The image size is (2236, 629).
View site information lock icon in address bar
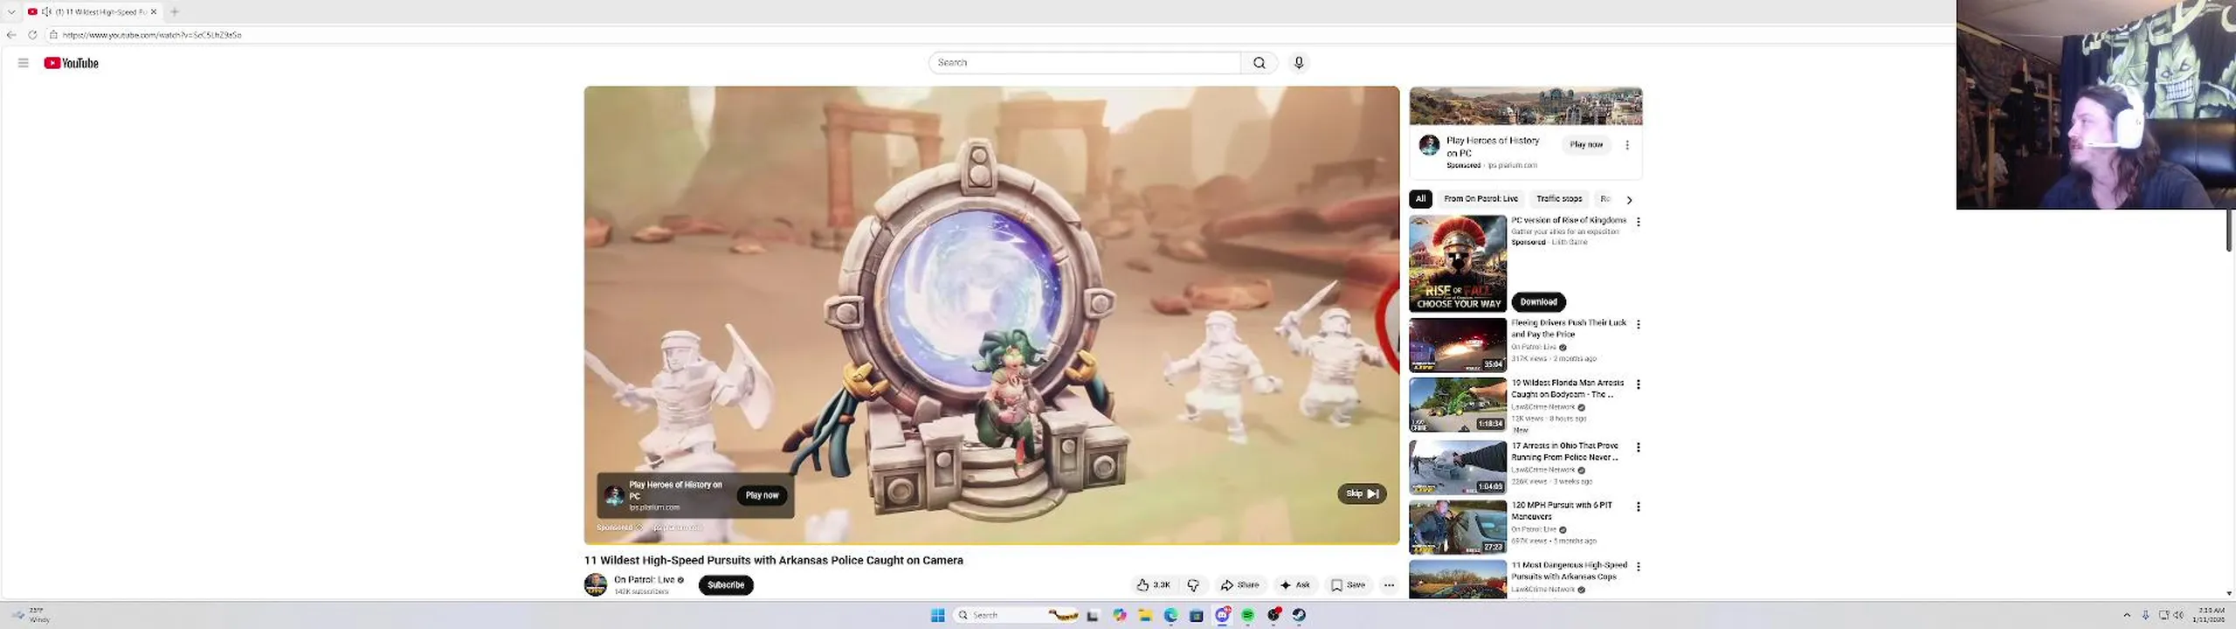53,35
